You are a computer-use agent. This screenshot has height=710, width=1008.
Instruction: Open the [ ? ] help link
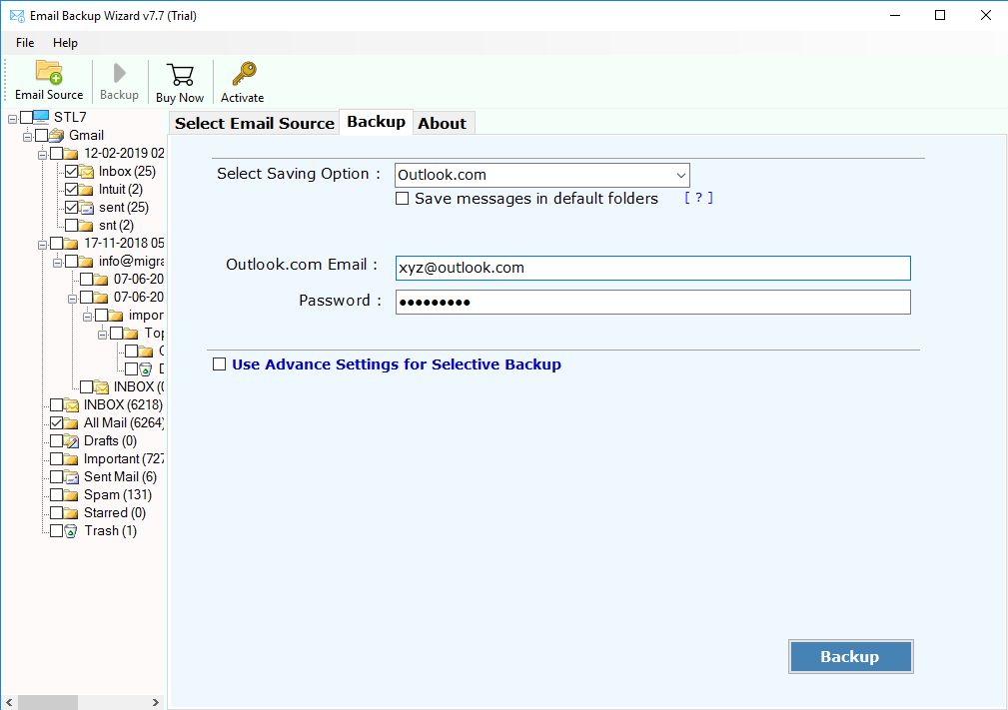point(698,198)
